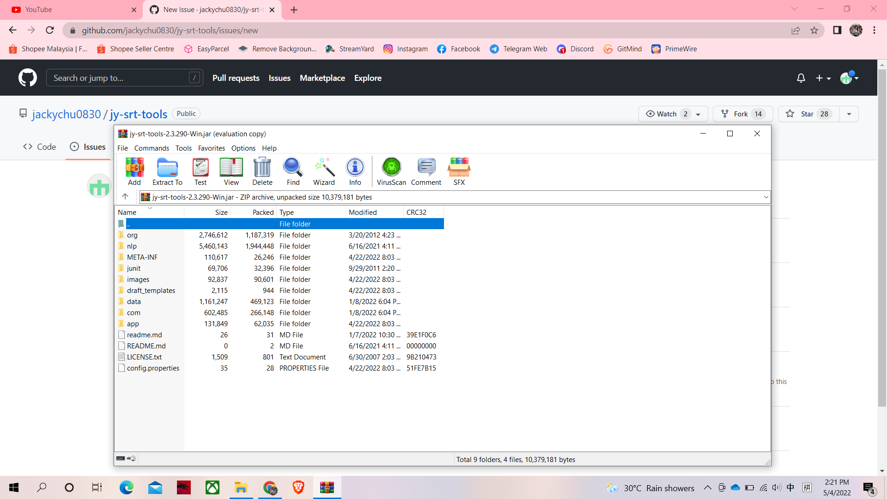Click the Delete trash can icon
The image size is (887, 499).
click(262, 171)
